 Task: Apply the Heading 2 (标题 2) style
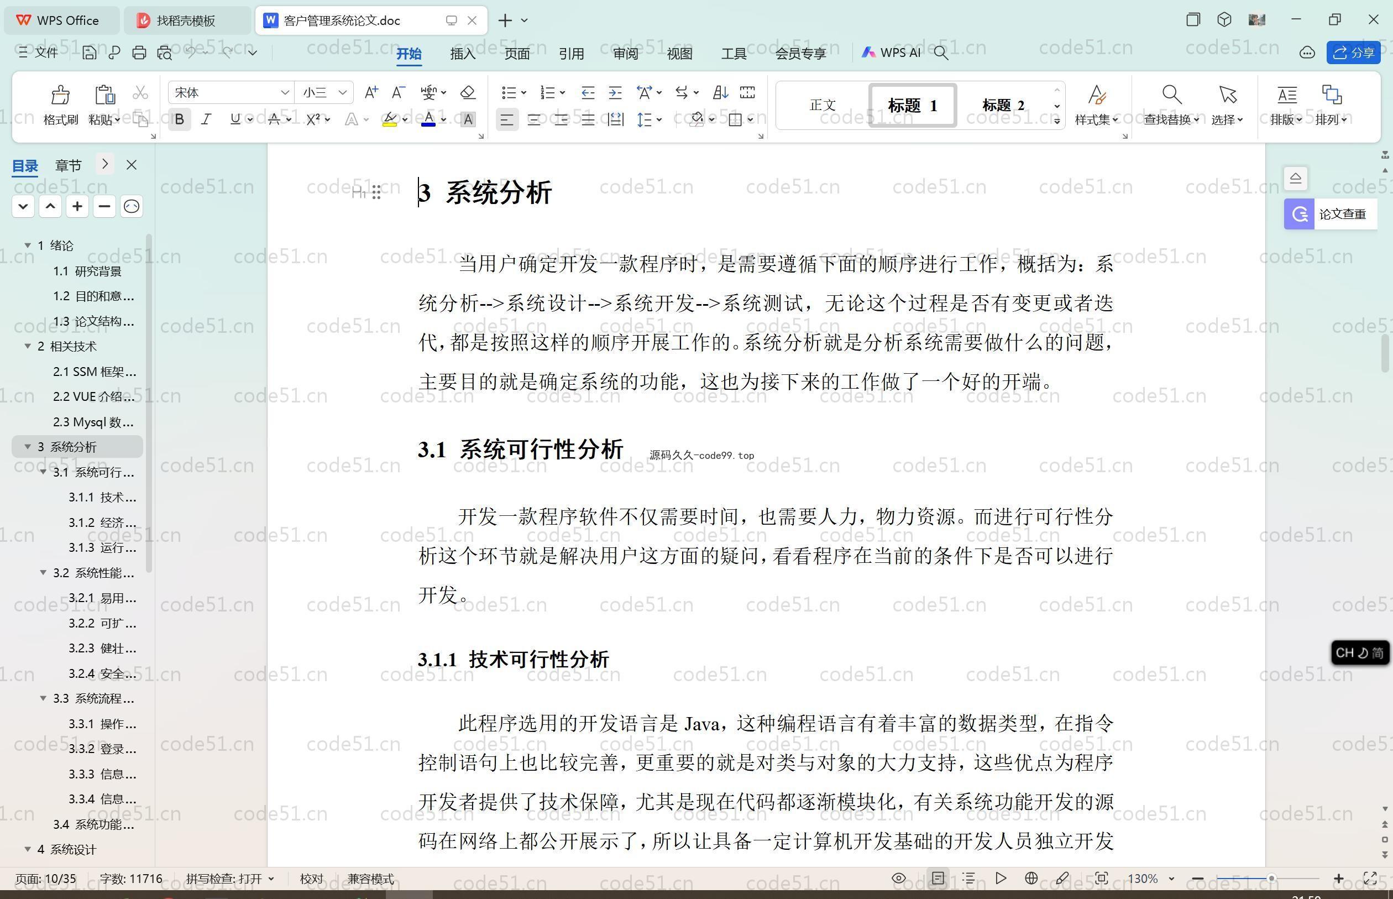(x=1003, y=105)
